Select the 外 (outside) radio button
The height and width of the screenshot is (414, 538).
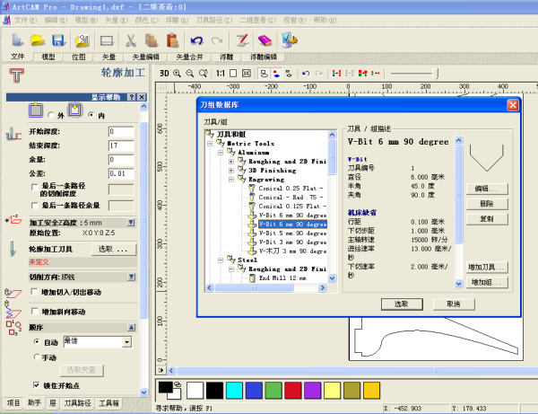click(x=51, y=115)
